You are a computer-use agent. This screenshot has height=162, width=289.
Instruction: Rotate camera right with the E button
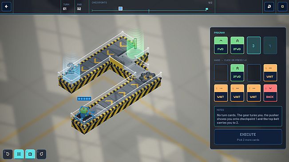pyautogui.click(x=41, y=154)
